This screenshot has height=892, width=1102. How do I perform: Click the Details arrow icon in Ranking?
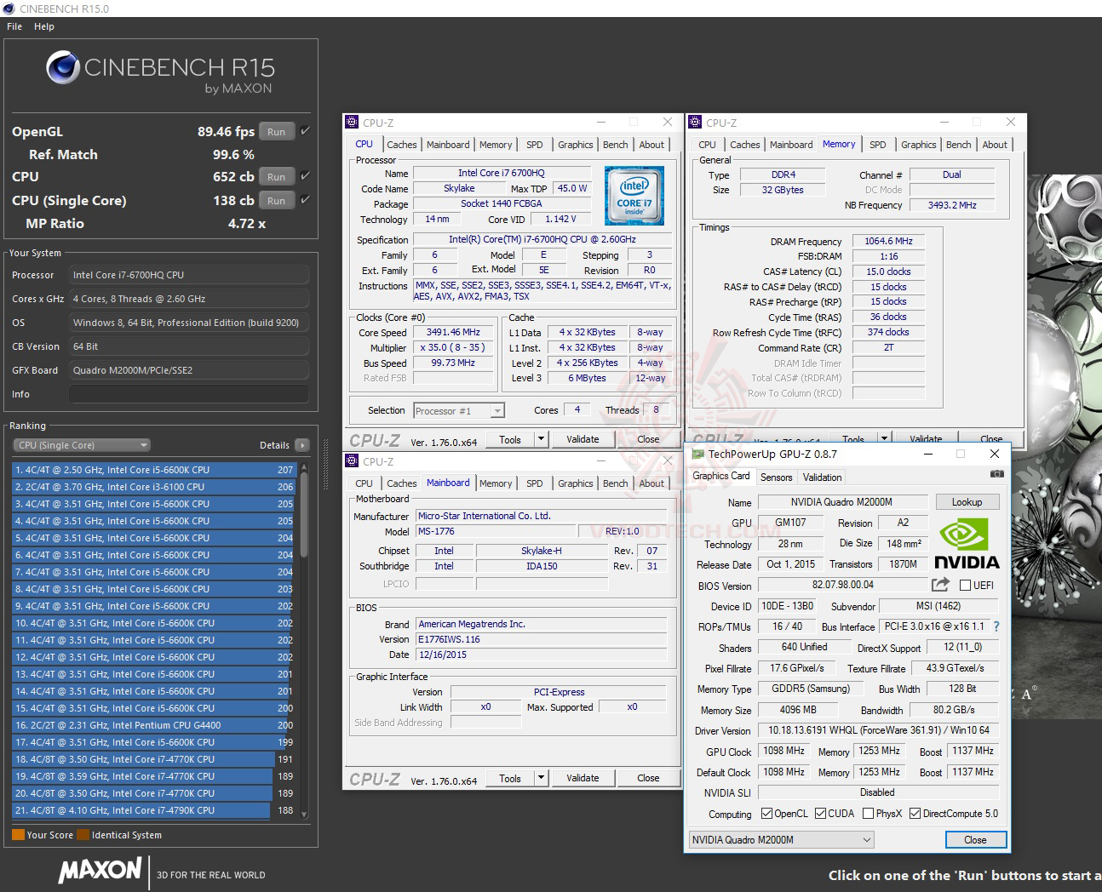pos(301,445)
